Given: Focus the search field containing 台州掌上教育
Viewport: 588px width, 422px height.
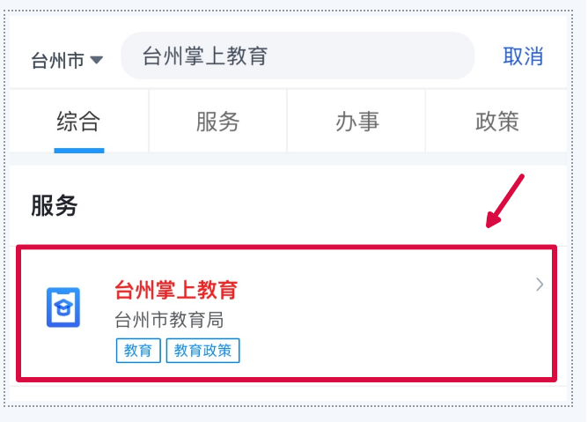Looking at the screenshot, I should click(298, 57).
